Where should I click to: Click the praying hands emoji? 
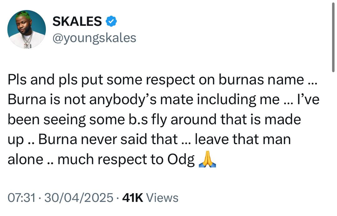(x=207, y=160)
